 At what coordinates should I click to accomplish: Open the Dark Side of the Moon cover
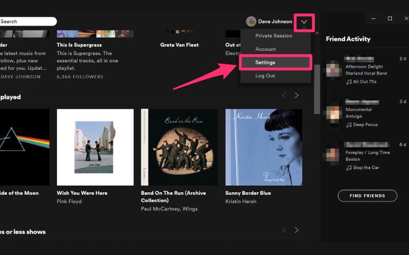(x=25, y=147)
